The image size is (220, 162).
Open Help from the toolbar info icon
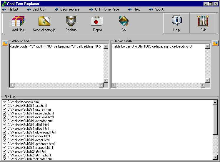pos(176,21)
